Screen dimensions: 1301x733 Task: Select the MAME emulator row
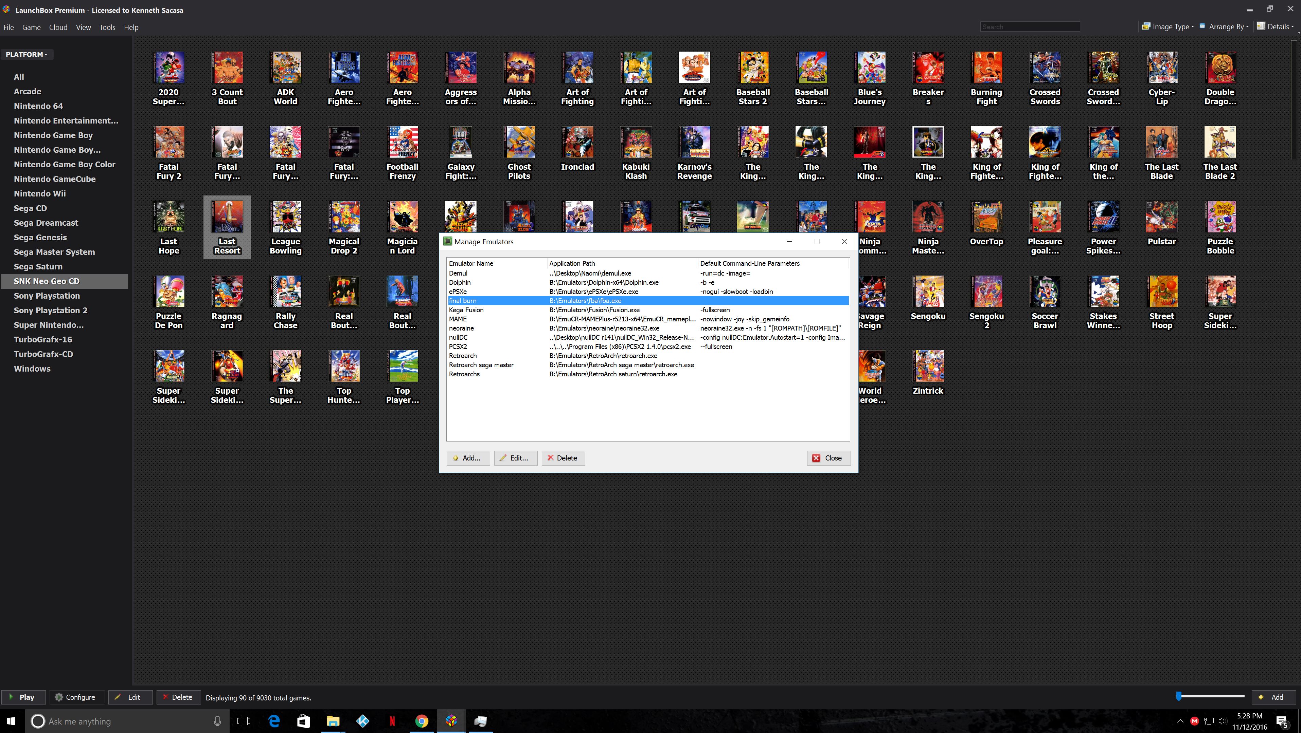pos(648,319)
